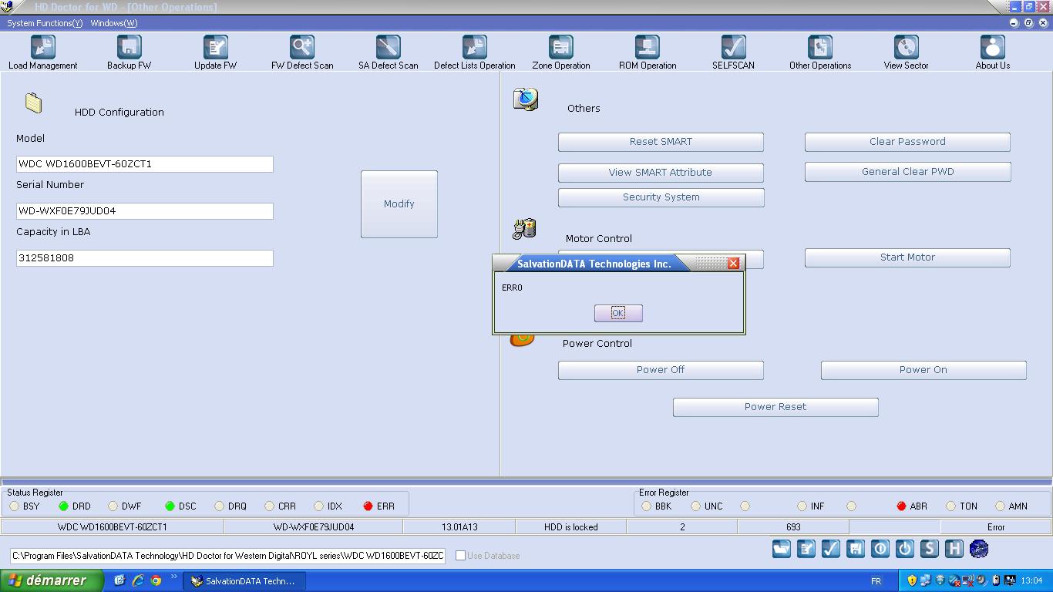The height and width of the screenshot is (592, 1053).
Task: Click the floppy-disk save icon in bottom toolbar
Action: pos(856,549)
